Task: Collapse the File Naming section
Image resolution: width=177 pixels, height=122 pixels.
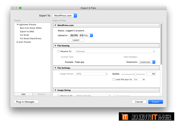Action: coord(55,46)
